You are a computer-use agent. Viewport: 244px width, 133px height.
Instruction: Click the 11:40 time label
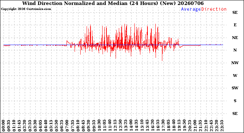tap(110, 126)
